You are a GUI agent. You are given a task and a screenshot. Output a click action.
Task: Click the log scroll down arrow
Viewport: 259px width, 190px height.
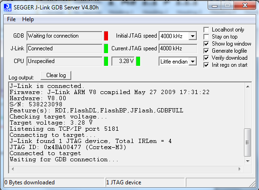pyautogui.click(x=248, y=161)
